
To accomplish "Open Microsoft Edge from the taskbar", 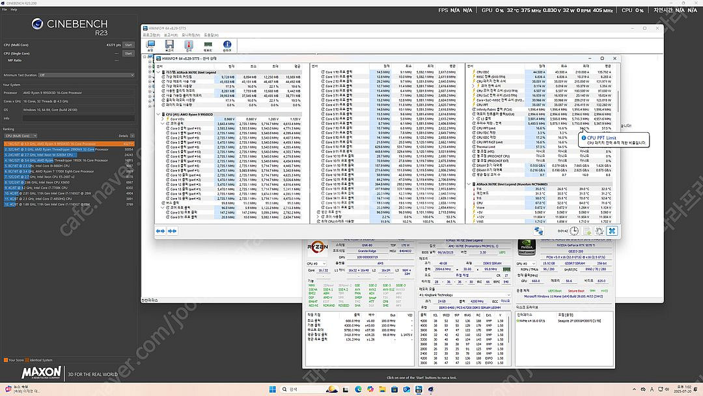I will (x=358, y=389).
